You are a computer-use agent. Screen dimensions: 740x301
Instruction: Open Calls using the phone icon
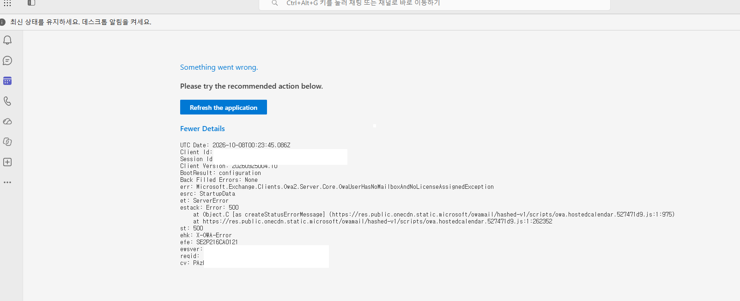pyautogui.click(x=7, y=101)
